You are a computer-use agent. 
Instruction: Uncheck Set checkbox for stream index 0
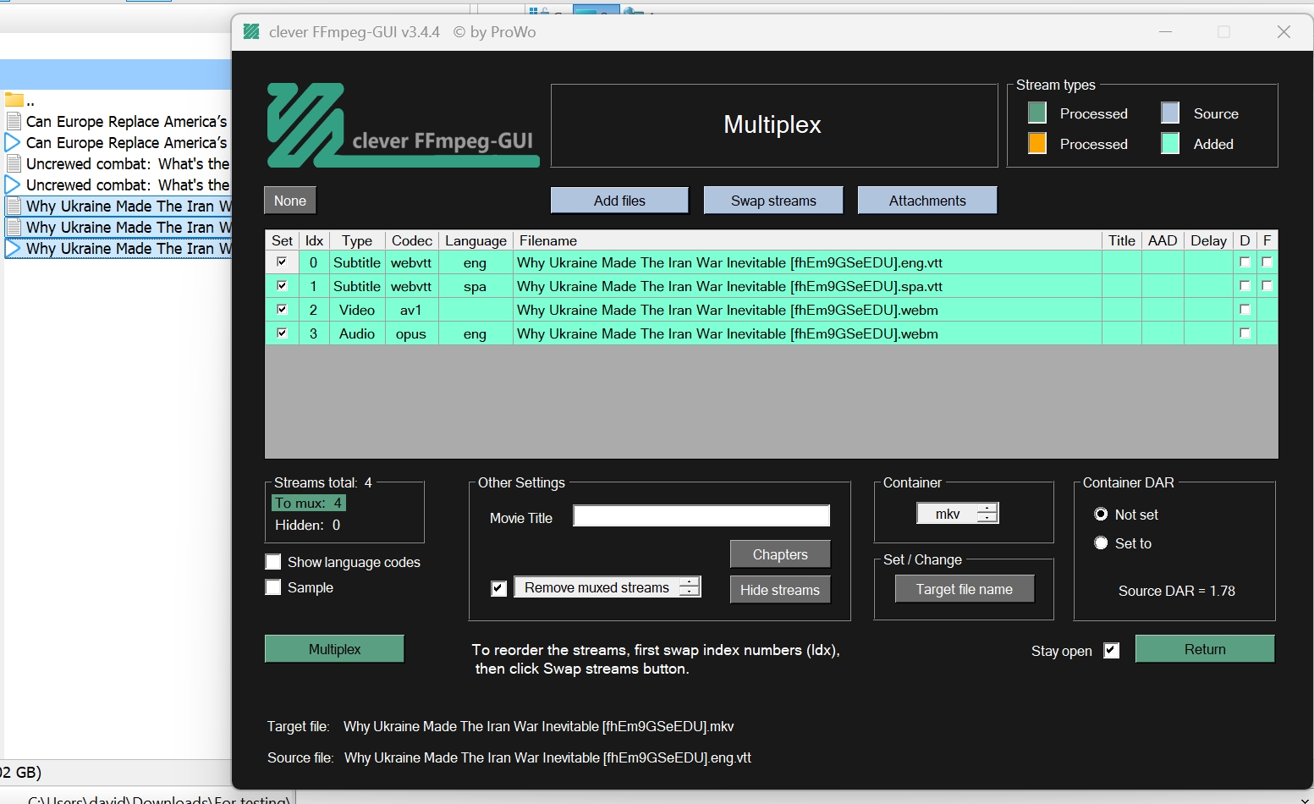282,262
